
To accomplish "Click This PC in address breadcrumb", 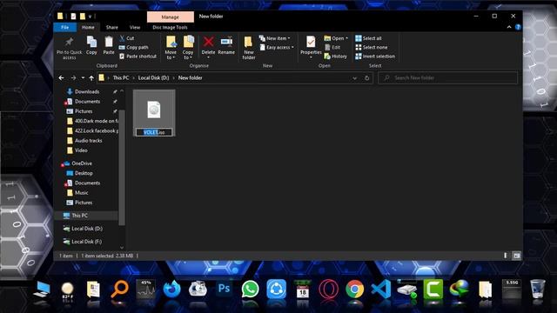I will pos(121,77).
